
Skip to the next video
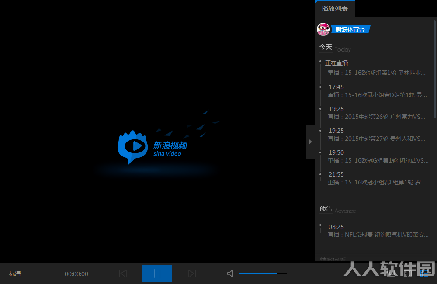click(x=192, y=274)
